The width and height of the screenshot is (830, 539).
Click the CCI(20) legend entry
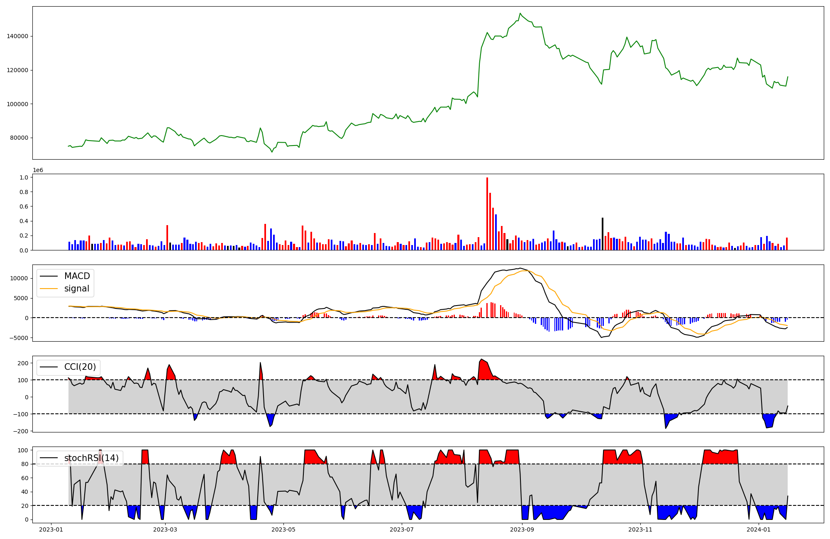tap(80, 367)
